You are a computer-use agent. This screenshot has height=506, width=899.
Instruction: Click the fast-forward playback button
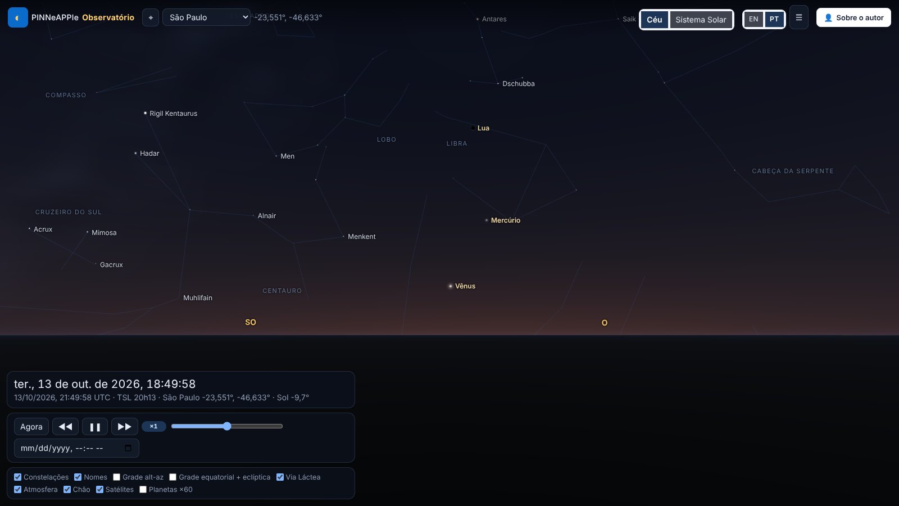[x=125, y=427]
